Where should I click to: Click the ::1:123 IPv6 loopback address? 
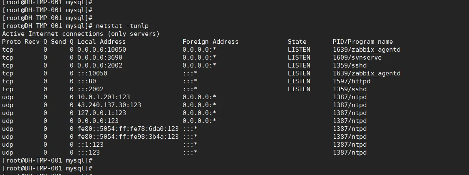click(x=90, y=145)
